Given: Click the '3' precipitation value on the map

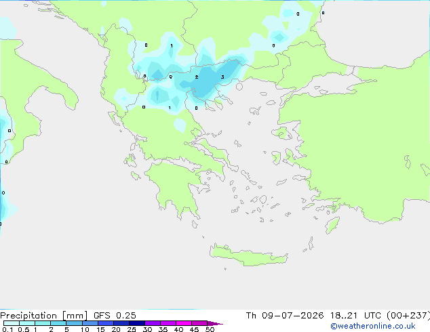Looking at the screenshot, I should coord(222,77).
